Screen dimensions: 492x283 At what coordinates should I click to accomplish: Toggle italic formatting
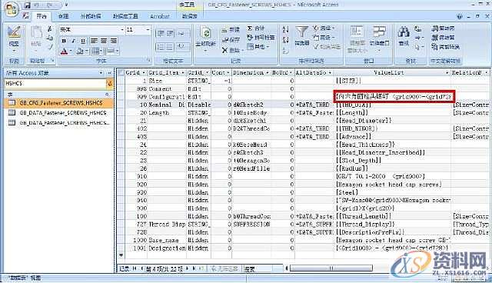point(74,41)
